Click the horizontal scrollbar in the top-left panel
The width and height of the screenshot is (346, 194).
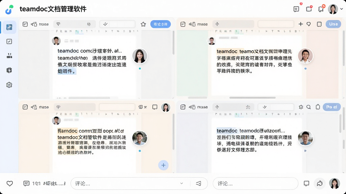tap(89, 98)
